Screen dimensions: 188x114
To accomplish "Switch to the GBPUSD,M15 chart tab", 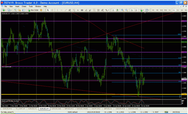I will pyautogui.click(x=69, y=109).
